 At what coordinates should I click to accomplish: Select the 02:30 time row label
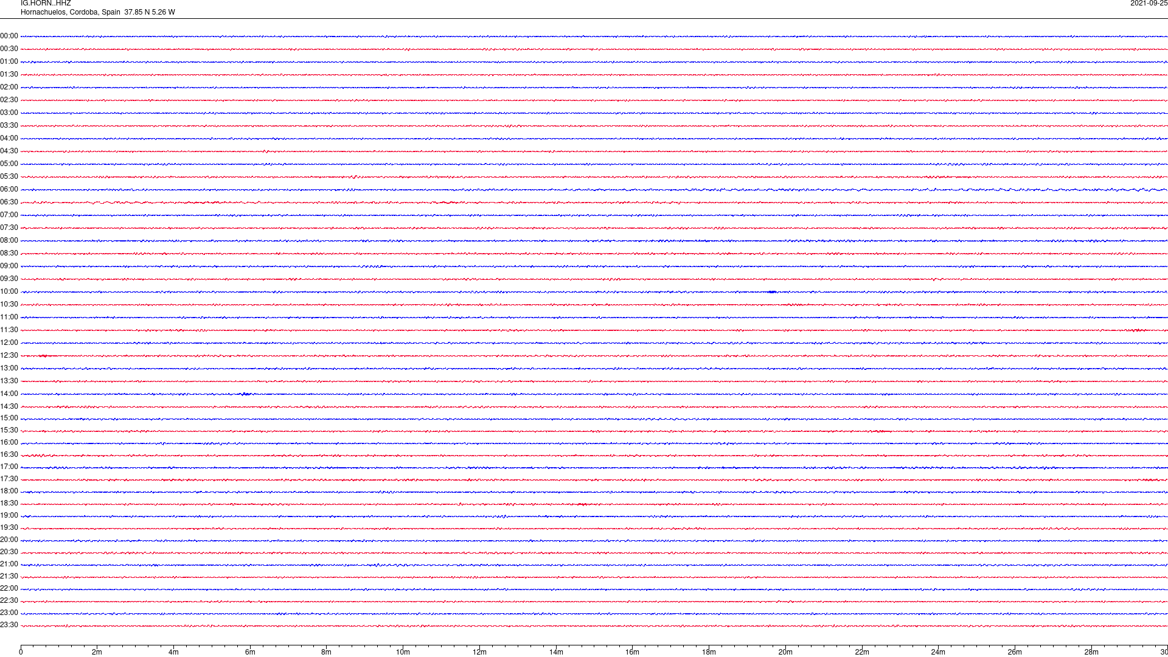point(9,100)
